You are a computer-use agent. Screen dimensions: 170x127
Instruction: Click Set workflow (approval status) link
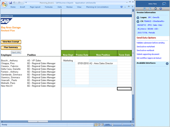point(149,58)
